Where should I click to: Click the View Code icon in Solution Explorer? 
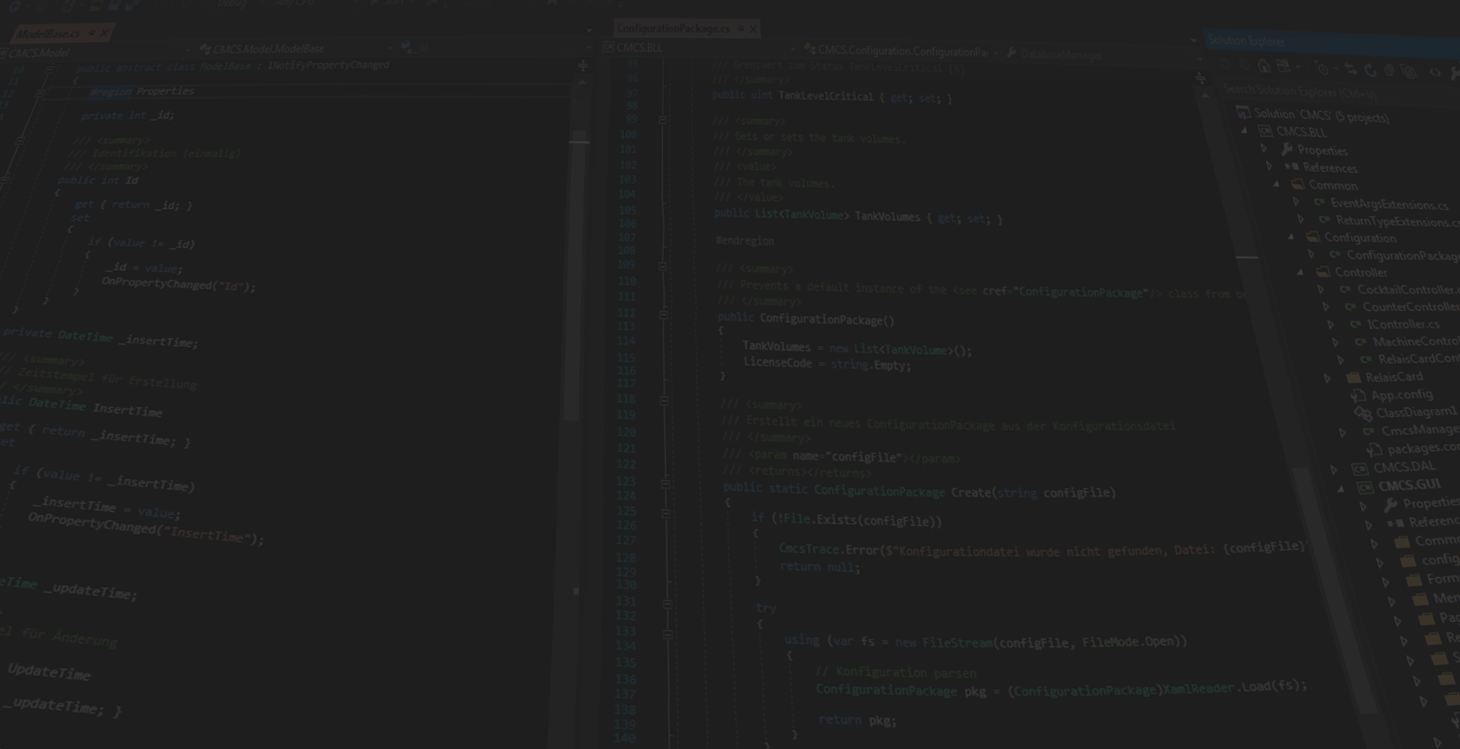[1435, 72]
